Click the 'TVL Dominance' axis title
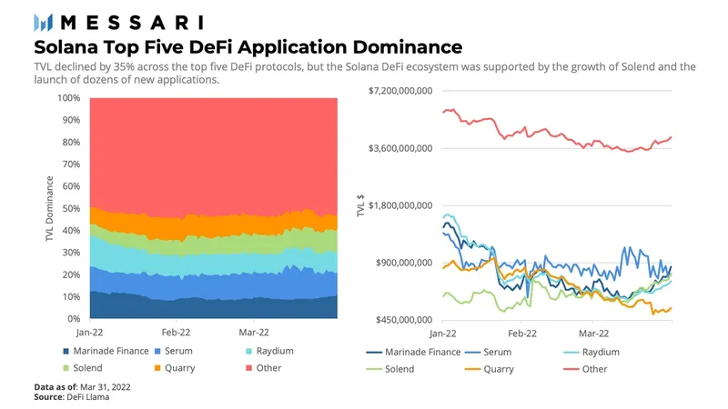 click(x=49, y=209)
